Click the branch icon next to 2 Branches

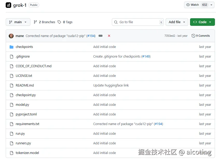35,22
